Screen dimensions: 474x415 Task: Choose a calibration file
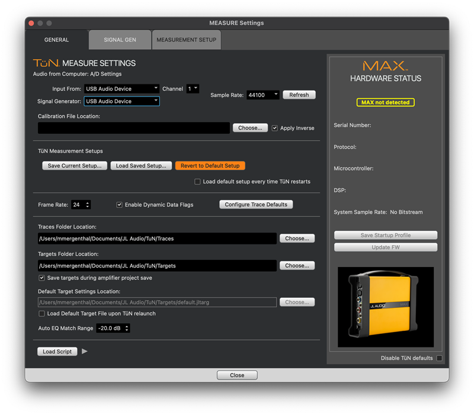click(250, 128)
